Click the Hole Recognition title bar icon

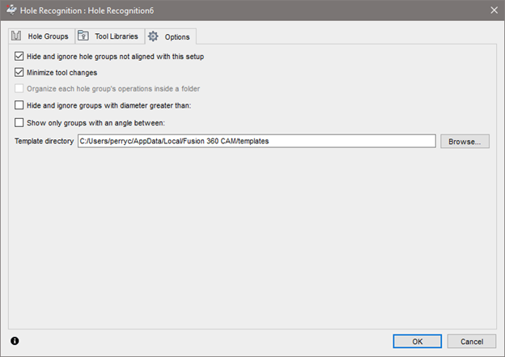click(x=11, y=10)
